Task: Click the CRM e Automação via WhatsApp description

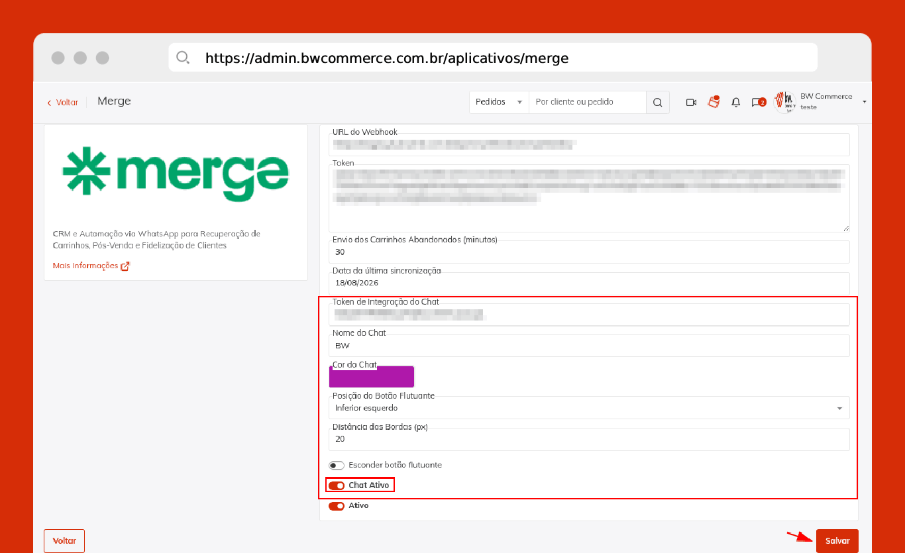Action: (156, 240)
